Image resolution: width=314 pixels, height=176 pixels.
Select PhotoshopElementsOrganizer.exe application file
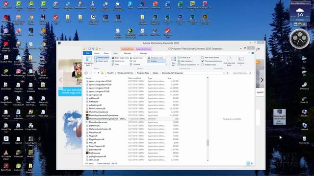pos(104,115)
